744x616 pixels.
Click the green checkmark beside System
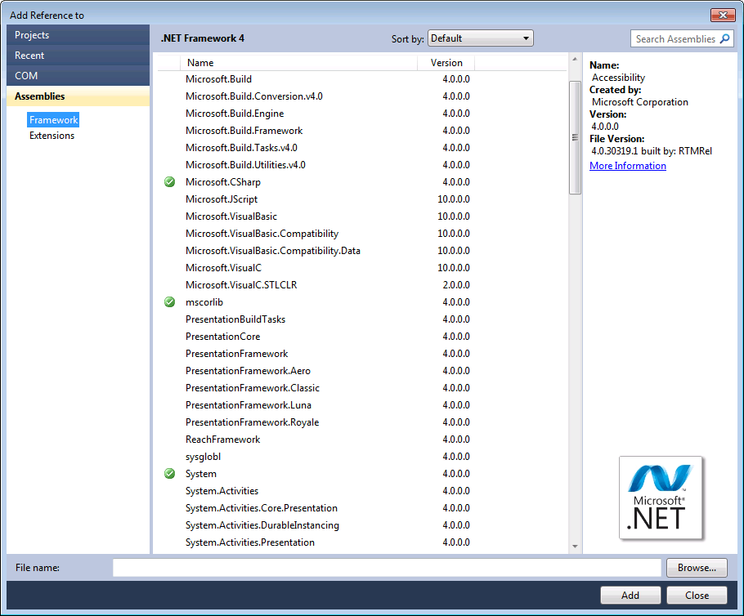point(169,474)
